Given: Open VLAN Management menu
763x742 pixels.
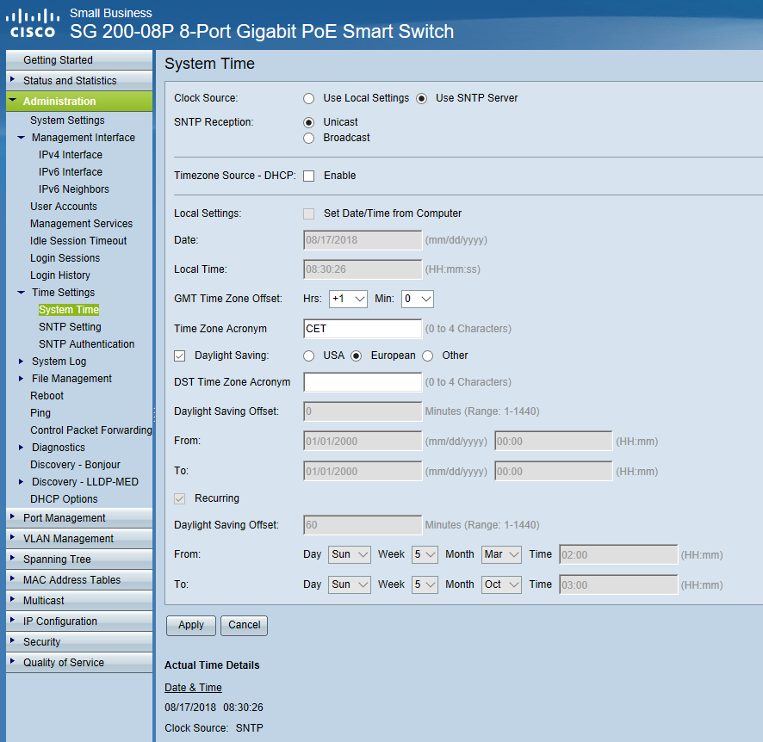Looking at the screenshot, I should pos(79,539).
